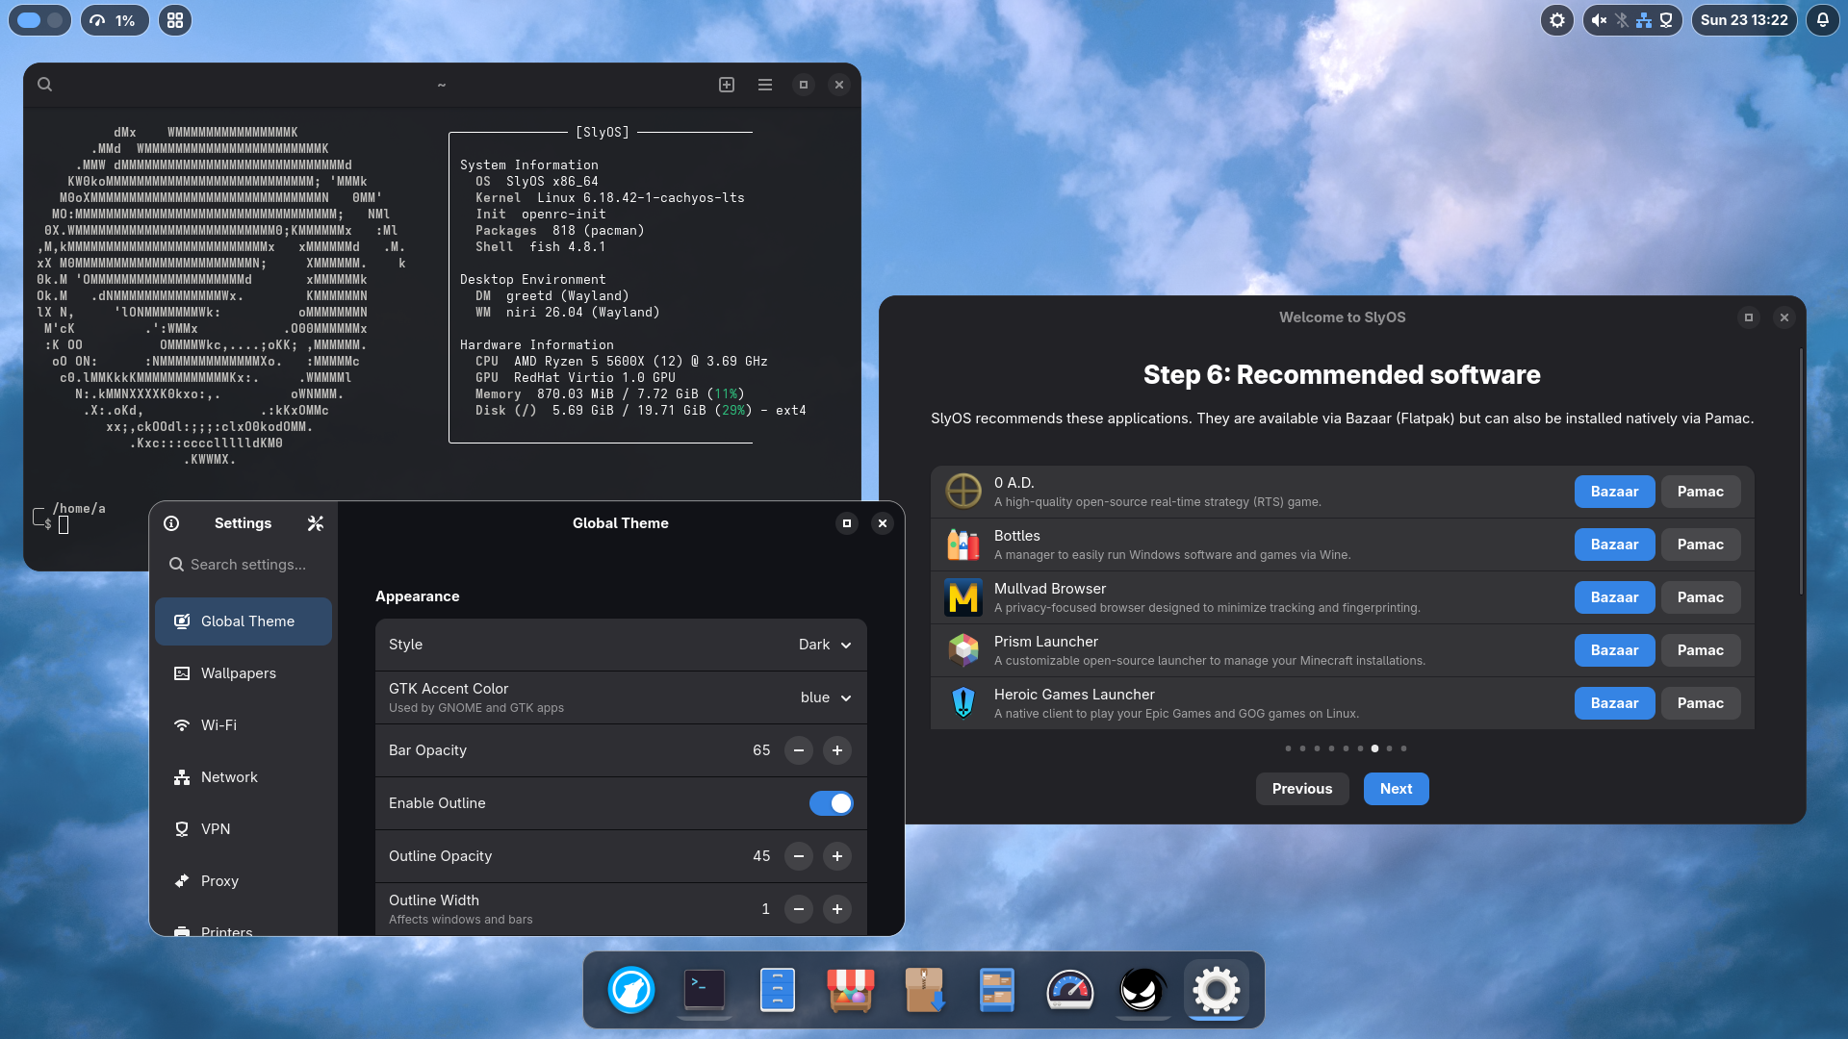This screenshot has height=1039, width=1848.
Task: Click the blue network icon in top bar
Action: pyautogui.click(x=1644, y=20)
